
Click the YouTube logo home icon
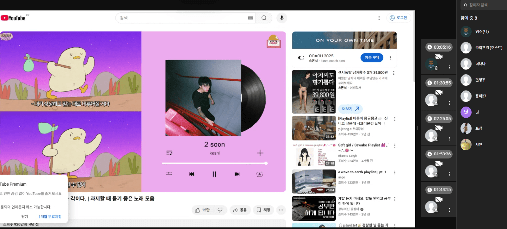coord(13,18)
